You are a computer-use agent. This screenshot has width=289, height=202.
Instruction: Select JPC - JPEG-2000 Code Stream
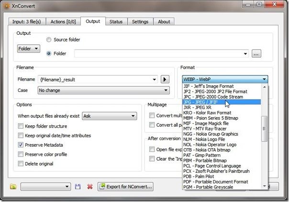click(x=222, y=97)
